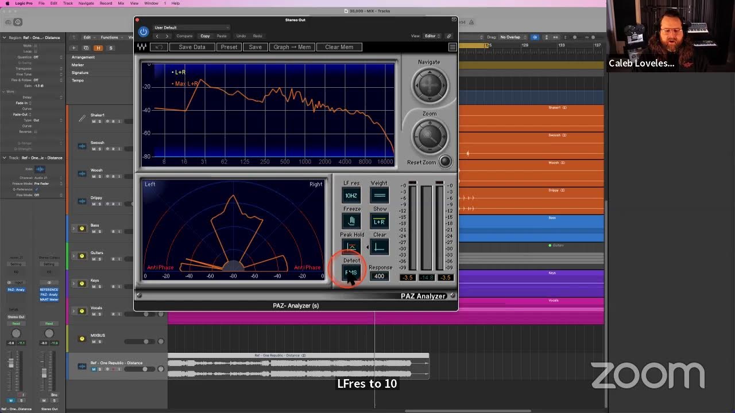Open the Freeze Mode Pre Fader dropdown
This screenshot has height=413, width=735.
click(x=48, y=184)
